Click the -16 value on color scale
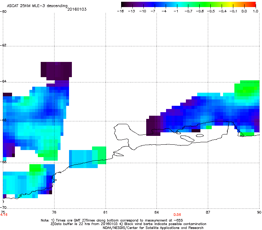The image size is (262, 230). (x=120, y=11)
